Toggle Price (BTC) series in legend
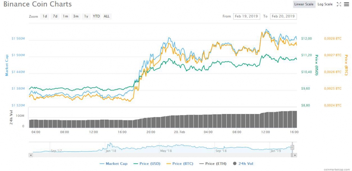The height and width of the screenshot is (171, 352). pyautogui.click(x=179, y=164)
